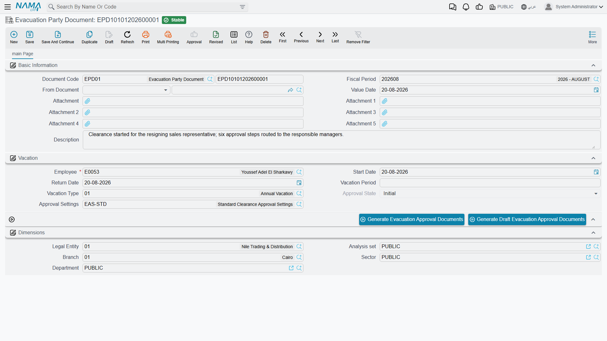
Task: Click the Search By Name Or Code field
Action: click(147, 7)
